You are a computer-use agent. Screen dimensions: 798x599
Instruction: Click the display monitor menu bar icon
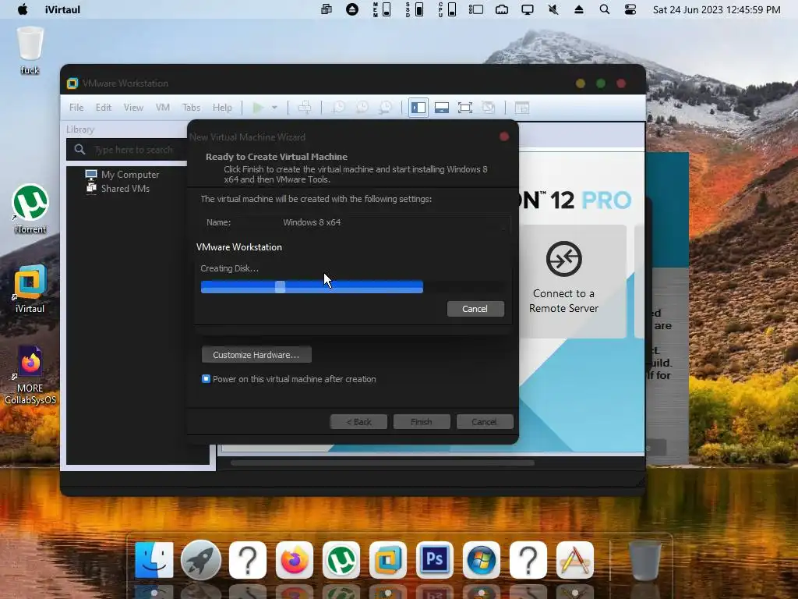pyautogui.click(x=528, y=9)
